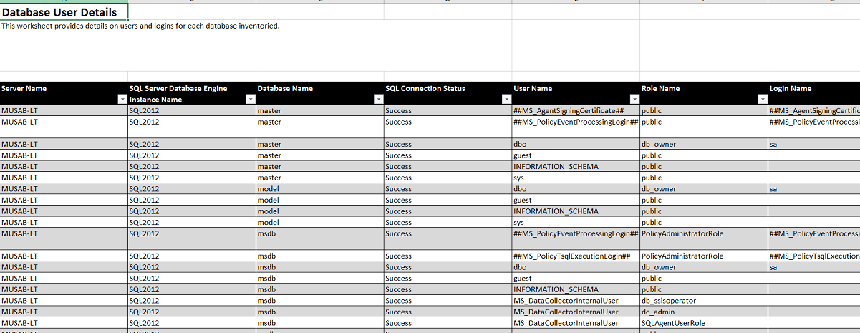Select MS_DataCollectorInternalUser cell in the SQLAgentUserRole row
This screenshot has height=333, width=860.
(x=576, y=323)
